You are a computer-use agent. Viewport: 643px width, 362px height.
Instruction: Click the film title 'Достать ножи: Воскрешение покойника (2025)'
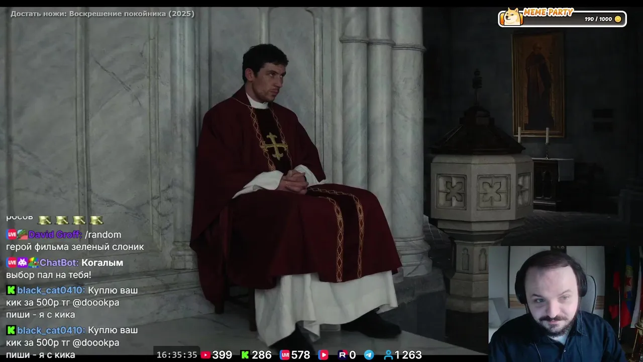tap(102, 14)
